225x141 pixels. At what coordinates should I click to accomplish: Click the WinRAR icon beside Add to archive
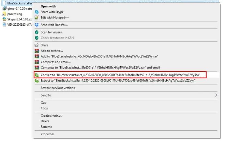coord(37,51)
